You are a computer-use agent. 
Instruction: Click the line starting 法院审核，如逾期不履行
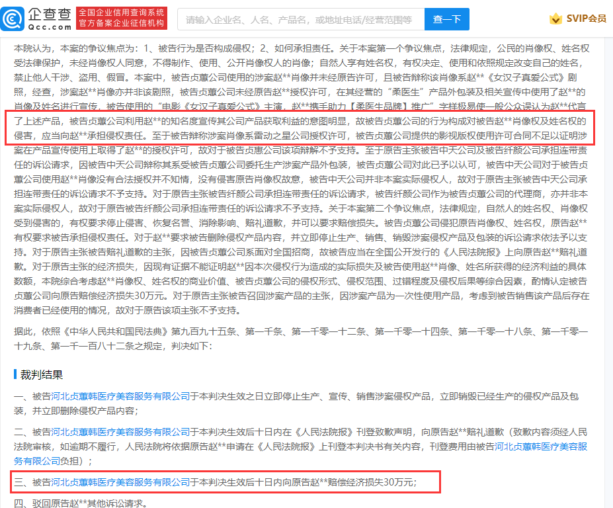point(300,446)
